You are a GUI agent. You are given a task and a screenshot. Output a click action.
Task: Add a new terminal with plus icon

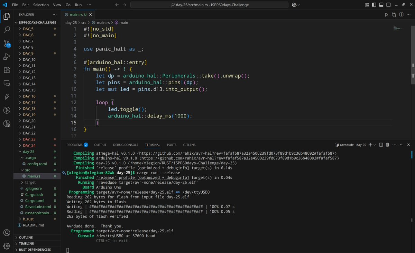pyautogui.click(x=370, y=145)
